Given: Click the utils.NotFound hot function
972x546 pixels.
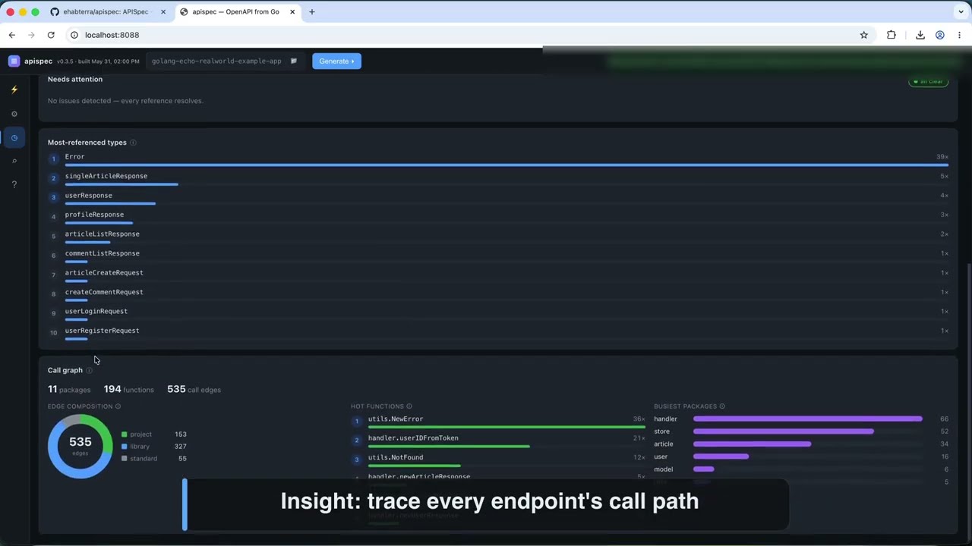Looking at the screenshot, I should point(396,457).
